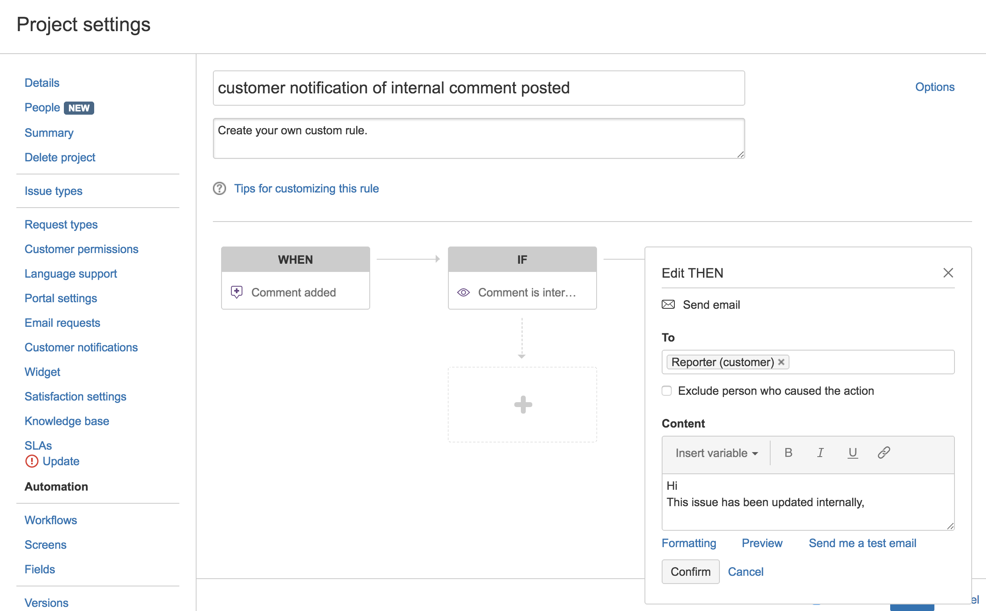Apply italic formatting in the Content editor
Image resolution: width=986 pixels, height=611 pixels.
(820, 453)
